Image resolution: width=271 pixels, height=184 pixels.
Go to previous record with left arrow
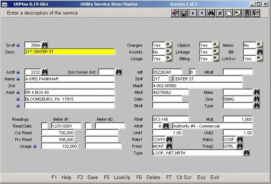(x=202, y=13)
